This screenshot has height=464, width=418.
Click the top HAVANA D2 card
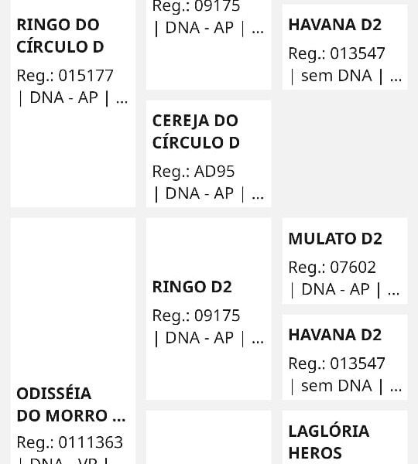[344, 47]
